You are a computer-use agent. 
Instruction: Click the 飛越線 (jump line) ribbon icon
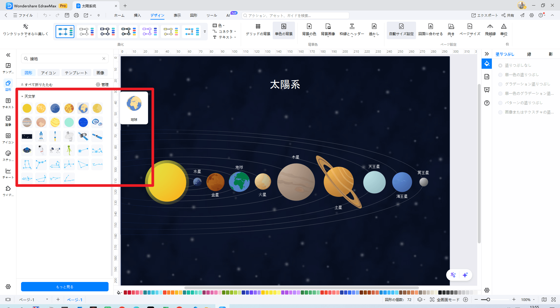tap(490, 29)
